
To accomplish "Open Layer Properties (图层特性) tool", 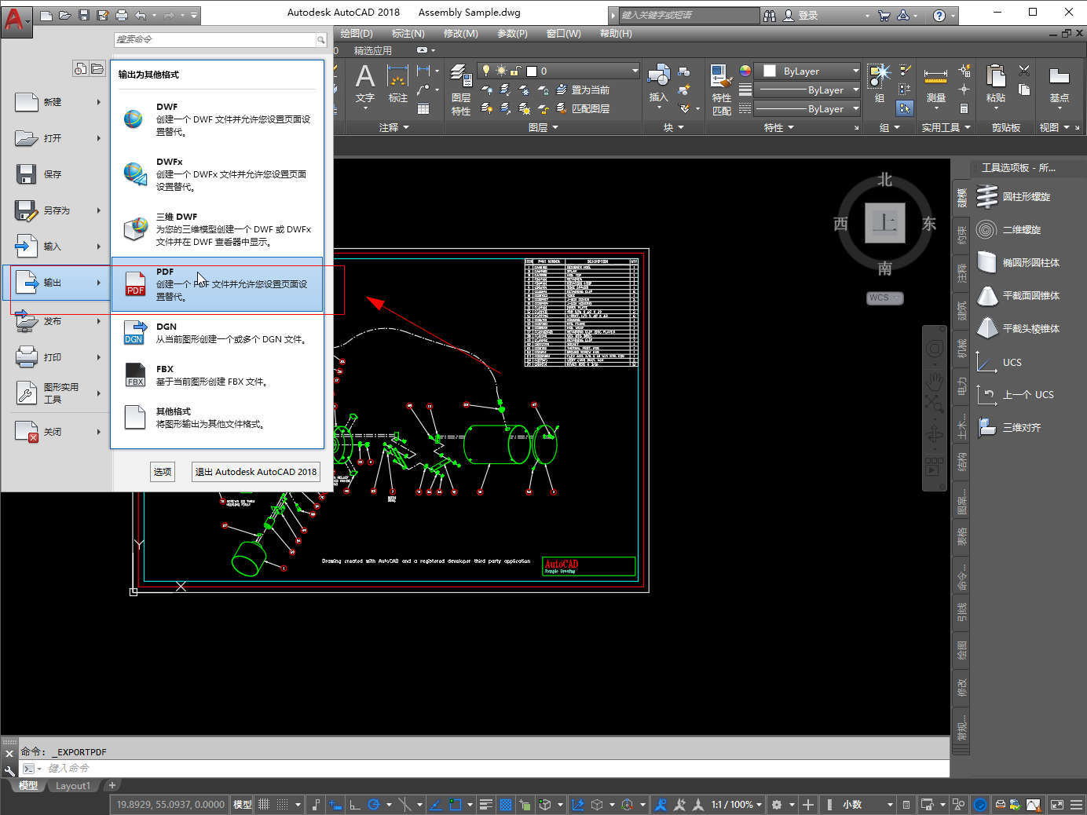I will coord(461,90).
